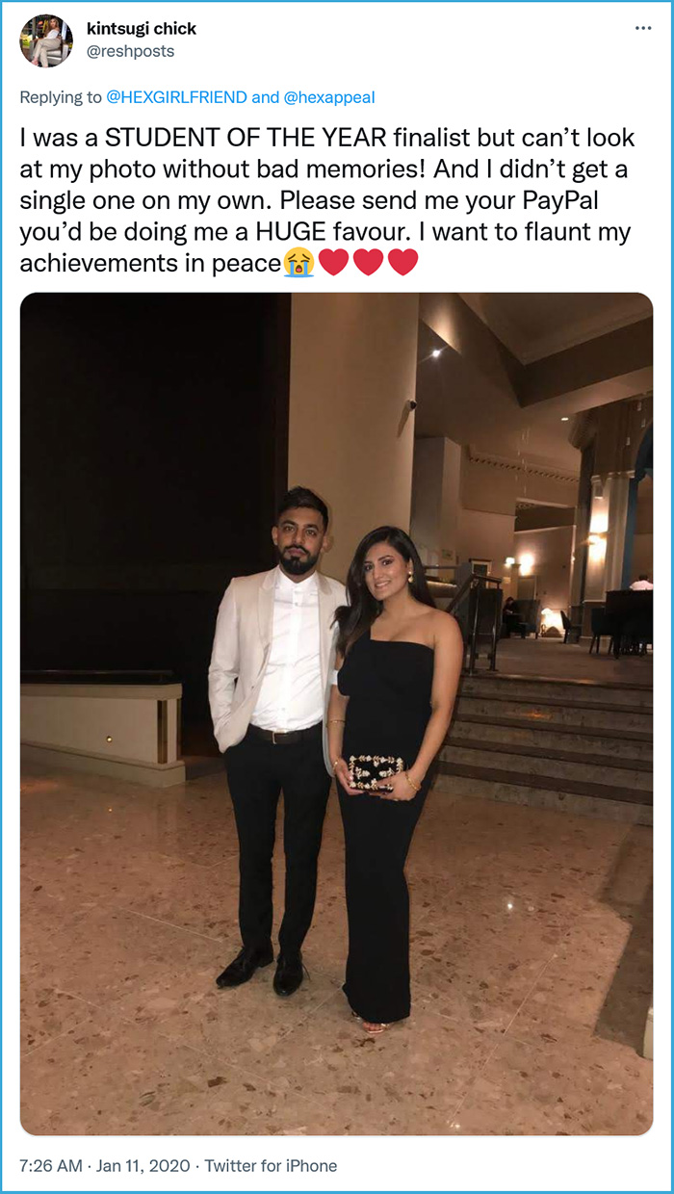Visit the @reshposts handle profile
This screenshot has width=674, height=1194.
(131, 50)
